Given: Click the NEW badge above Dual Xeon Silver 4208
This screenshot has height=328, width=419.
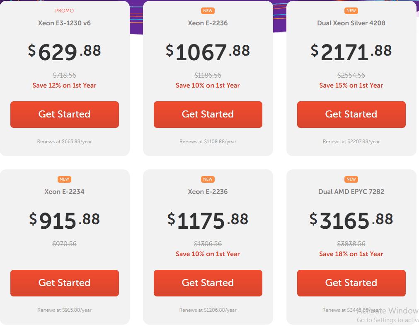Looking at the screenshot, I should pyautogui.click(x=351, y=11).
